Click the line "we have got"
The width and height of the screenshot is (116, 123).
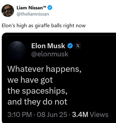point(30,80)
